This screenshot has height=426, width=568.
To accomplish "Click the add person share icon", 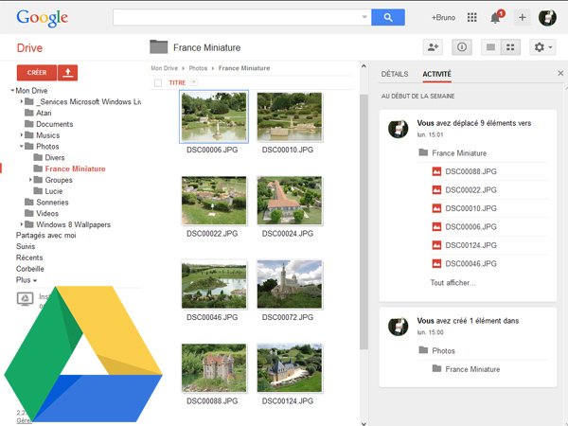I will (x=433, y=47).
